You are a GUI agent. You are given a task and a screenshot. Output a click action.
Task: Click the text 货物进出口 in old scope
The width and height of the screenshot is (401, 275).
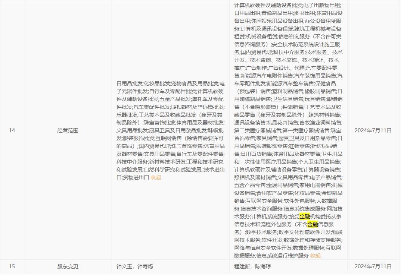coord(136,177)
